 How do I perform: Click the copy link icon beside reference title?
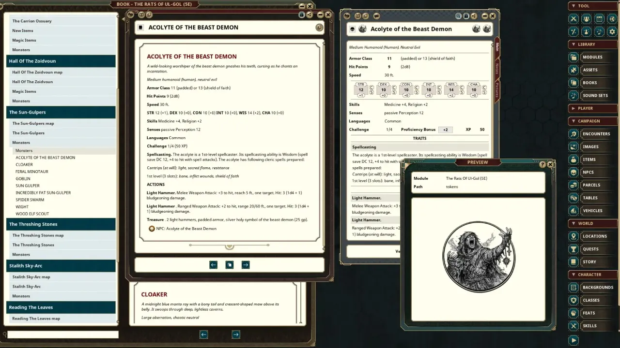click(319, 28)
